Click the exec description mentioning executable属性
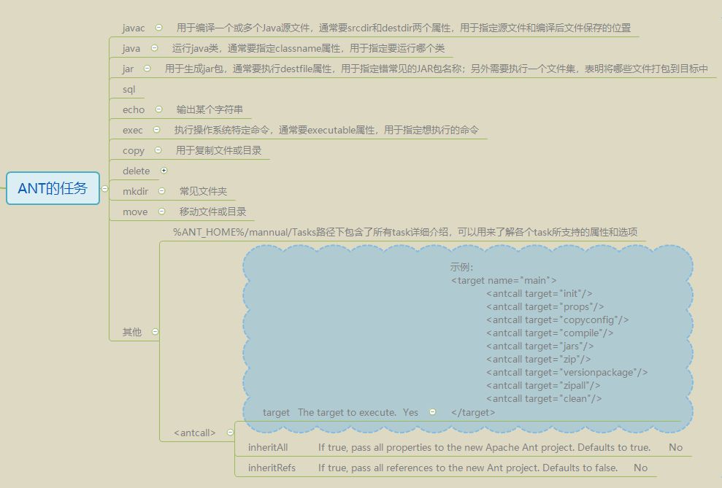 point(326,130)
